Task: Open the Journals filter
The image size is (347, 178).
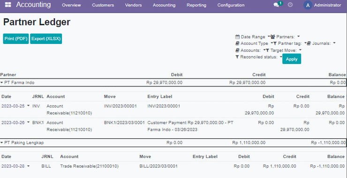Action: (321, 43)
